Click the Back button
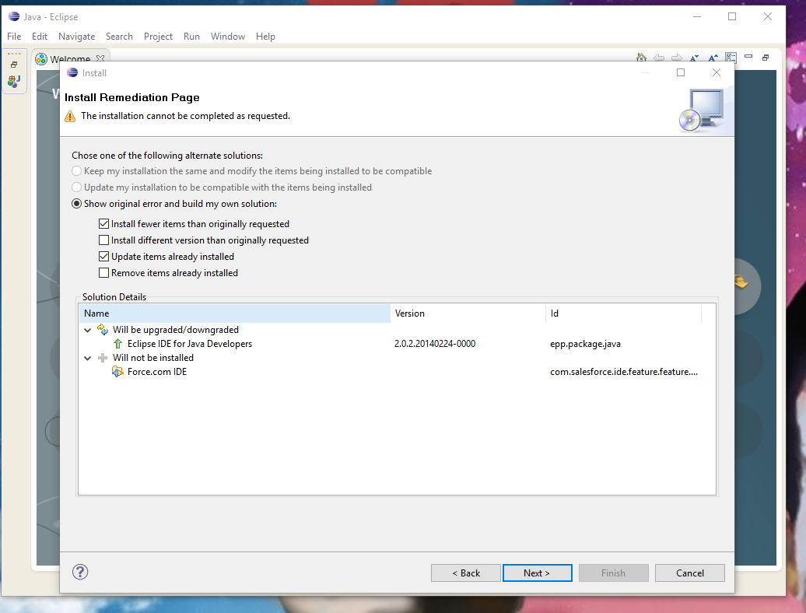 pos(466,573)
